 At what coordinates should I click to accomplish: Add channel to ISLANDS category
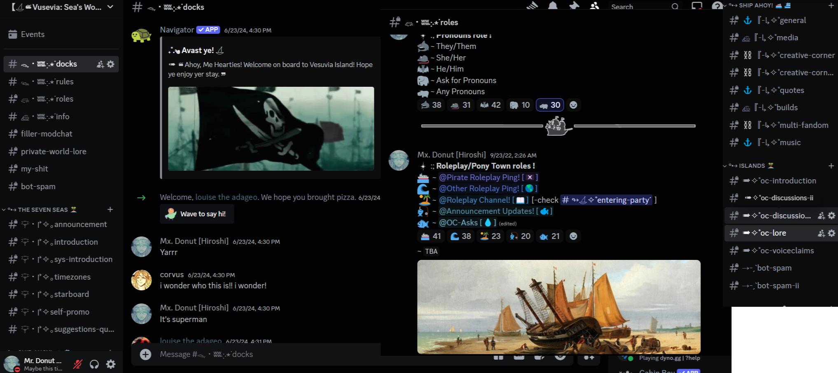(x=831, y=166)
